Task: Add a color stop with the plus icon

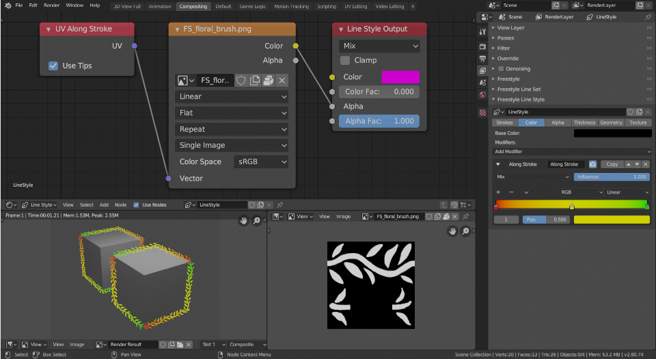Action: [x=499, y=192]
